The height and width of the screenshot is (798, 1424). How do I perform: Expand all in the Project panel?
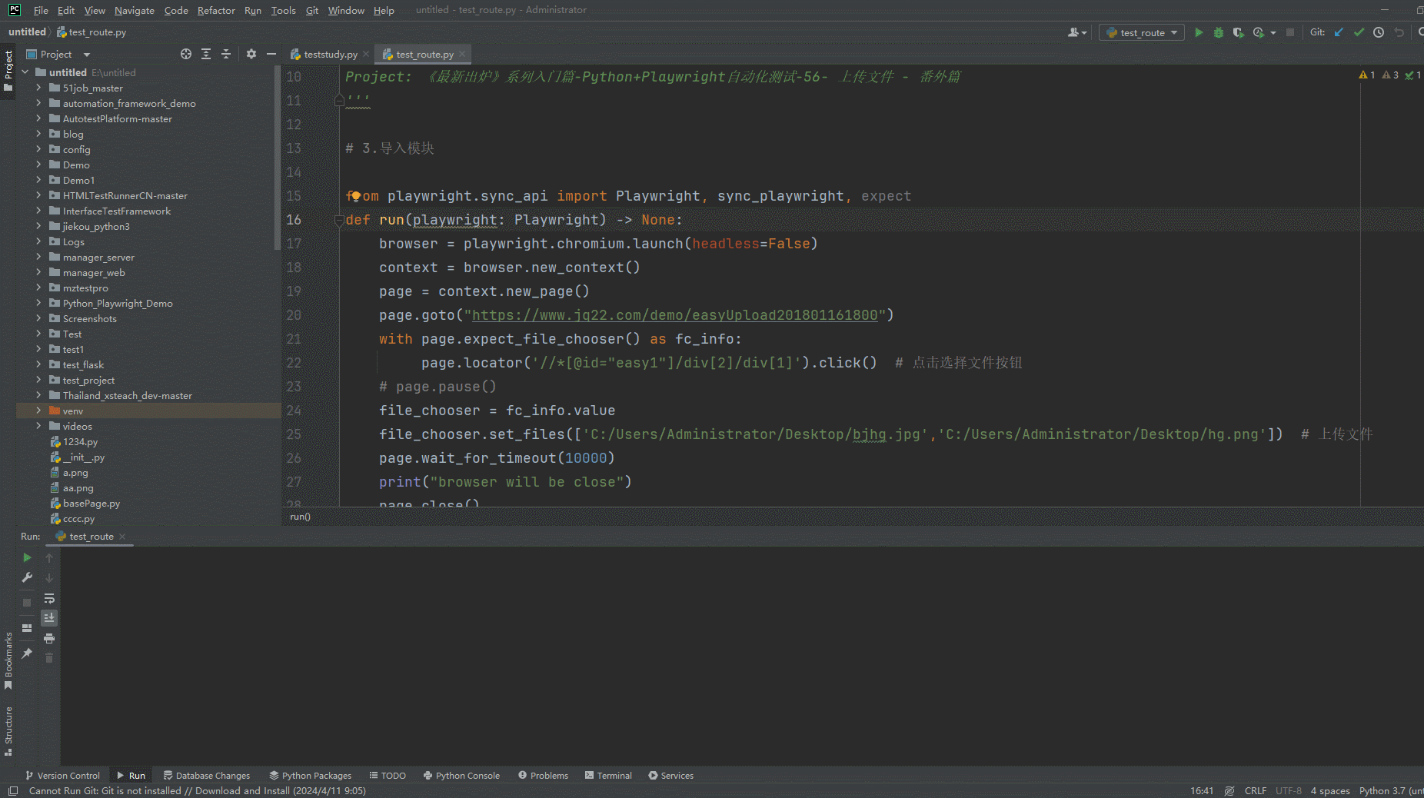pyautogui.click(x=206, y=54)
